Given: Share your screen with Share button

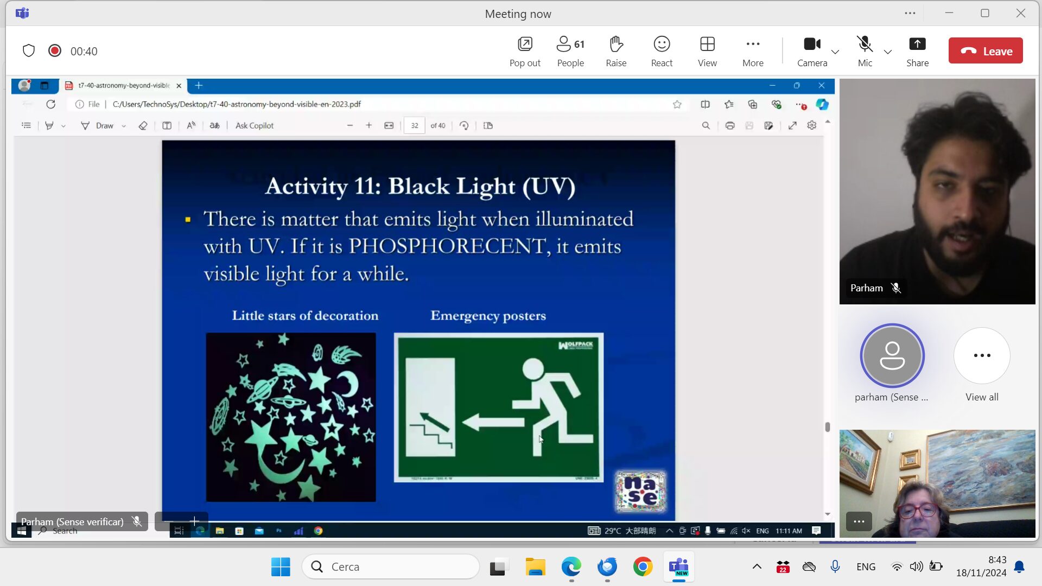Looking at the screenshot, I should pyautogui.click(x=917, y=52).
